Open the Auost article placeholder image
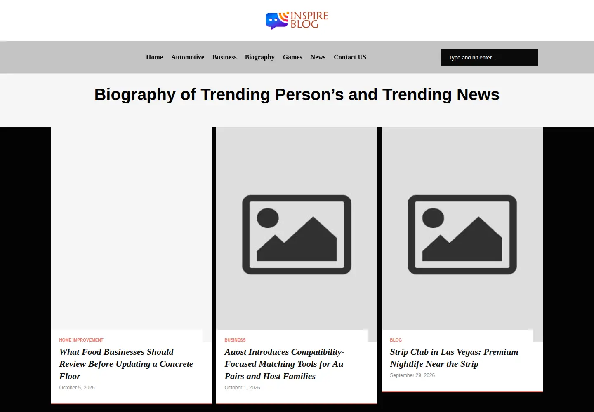This screenshot has height=412, width=594. (x=297, y=234)
